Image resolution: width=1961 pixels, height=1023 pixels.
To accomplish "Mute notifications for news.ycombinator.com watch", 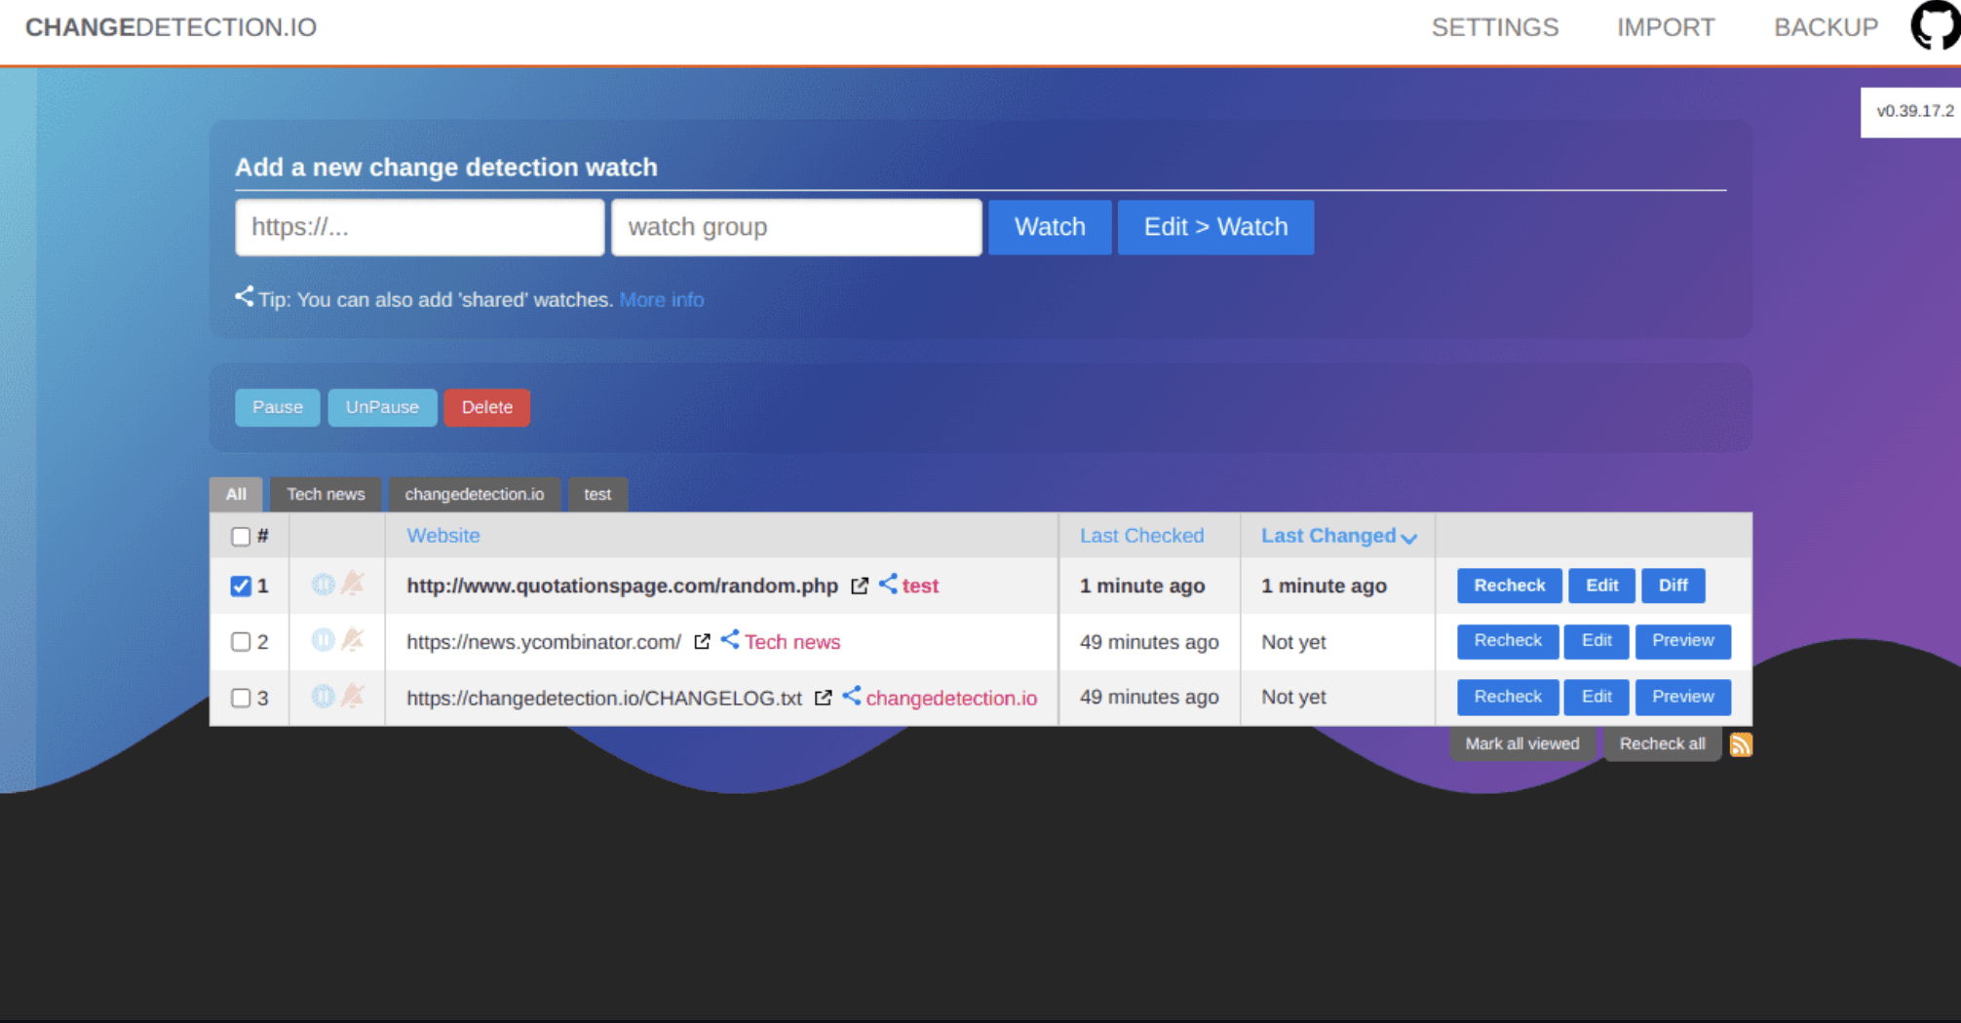I will point(353,640).
